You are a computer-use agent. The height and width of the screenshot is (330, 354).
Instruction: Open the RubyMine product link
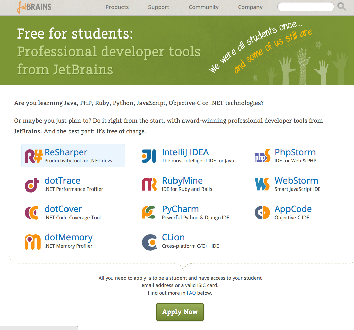pos(183,181)
